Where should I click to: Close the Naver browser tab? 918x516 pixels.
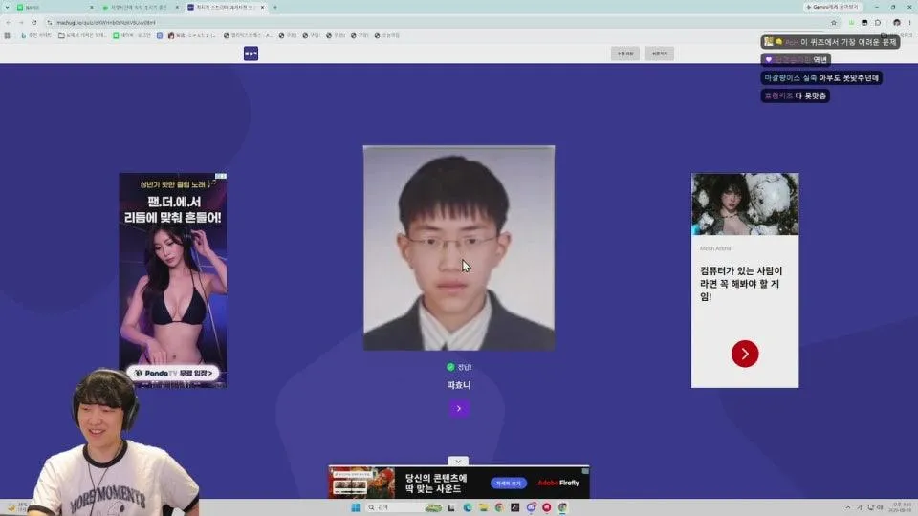92,7
